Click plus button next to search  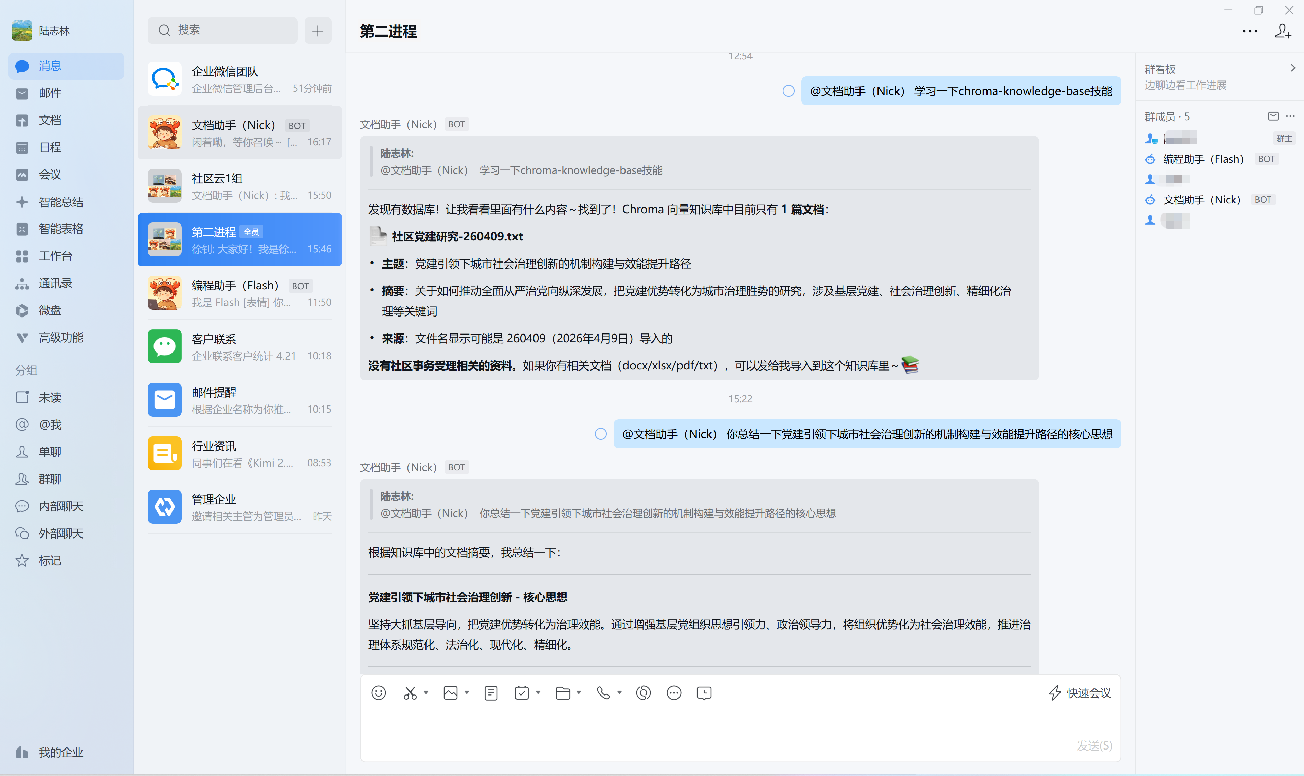pos(318,30)
